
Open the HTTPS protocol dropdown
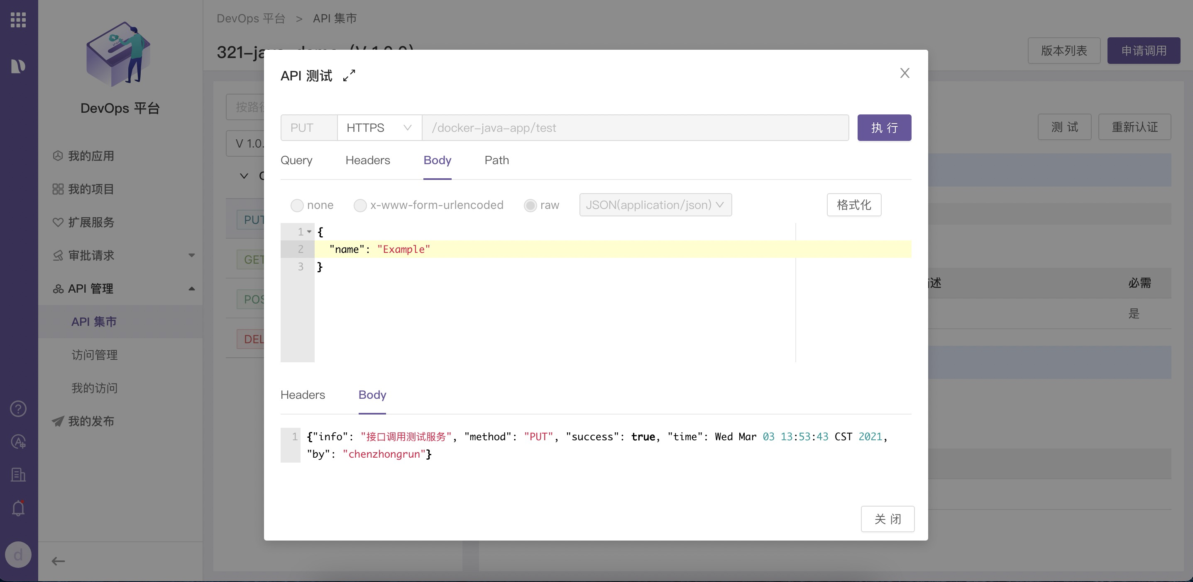379,128
